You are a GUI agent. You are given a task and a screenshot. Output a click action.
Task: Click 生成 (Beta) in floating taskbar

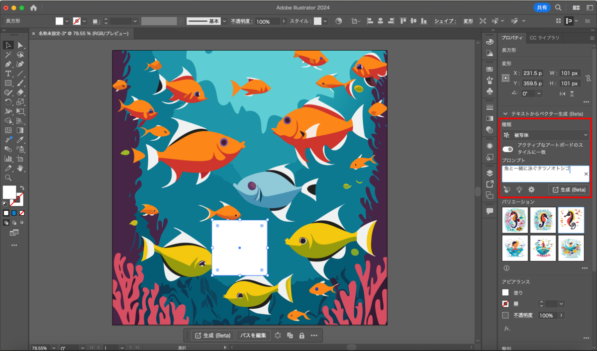click(212, 336)
